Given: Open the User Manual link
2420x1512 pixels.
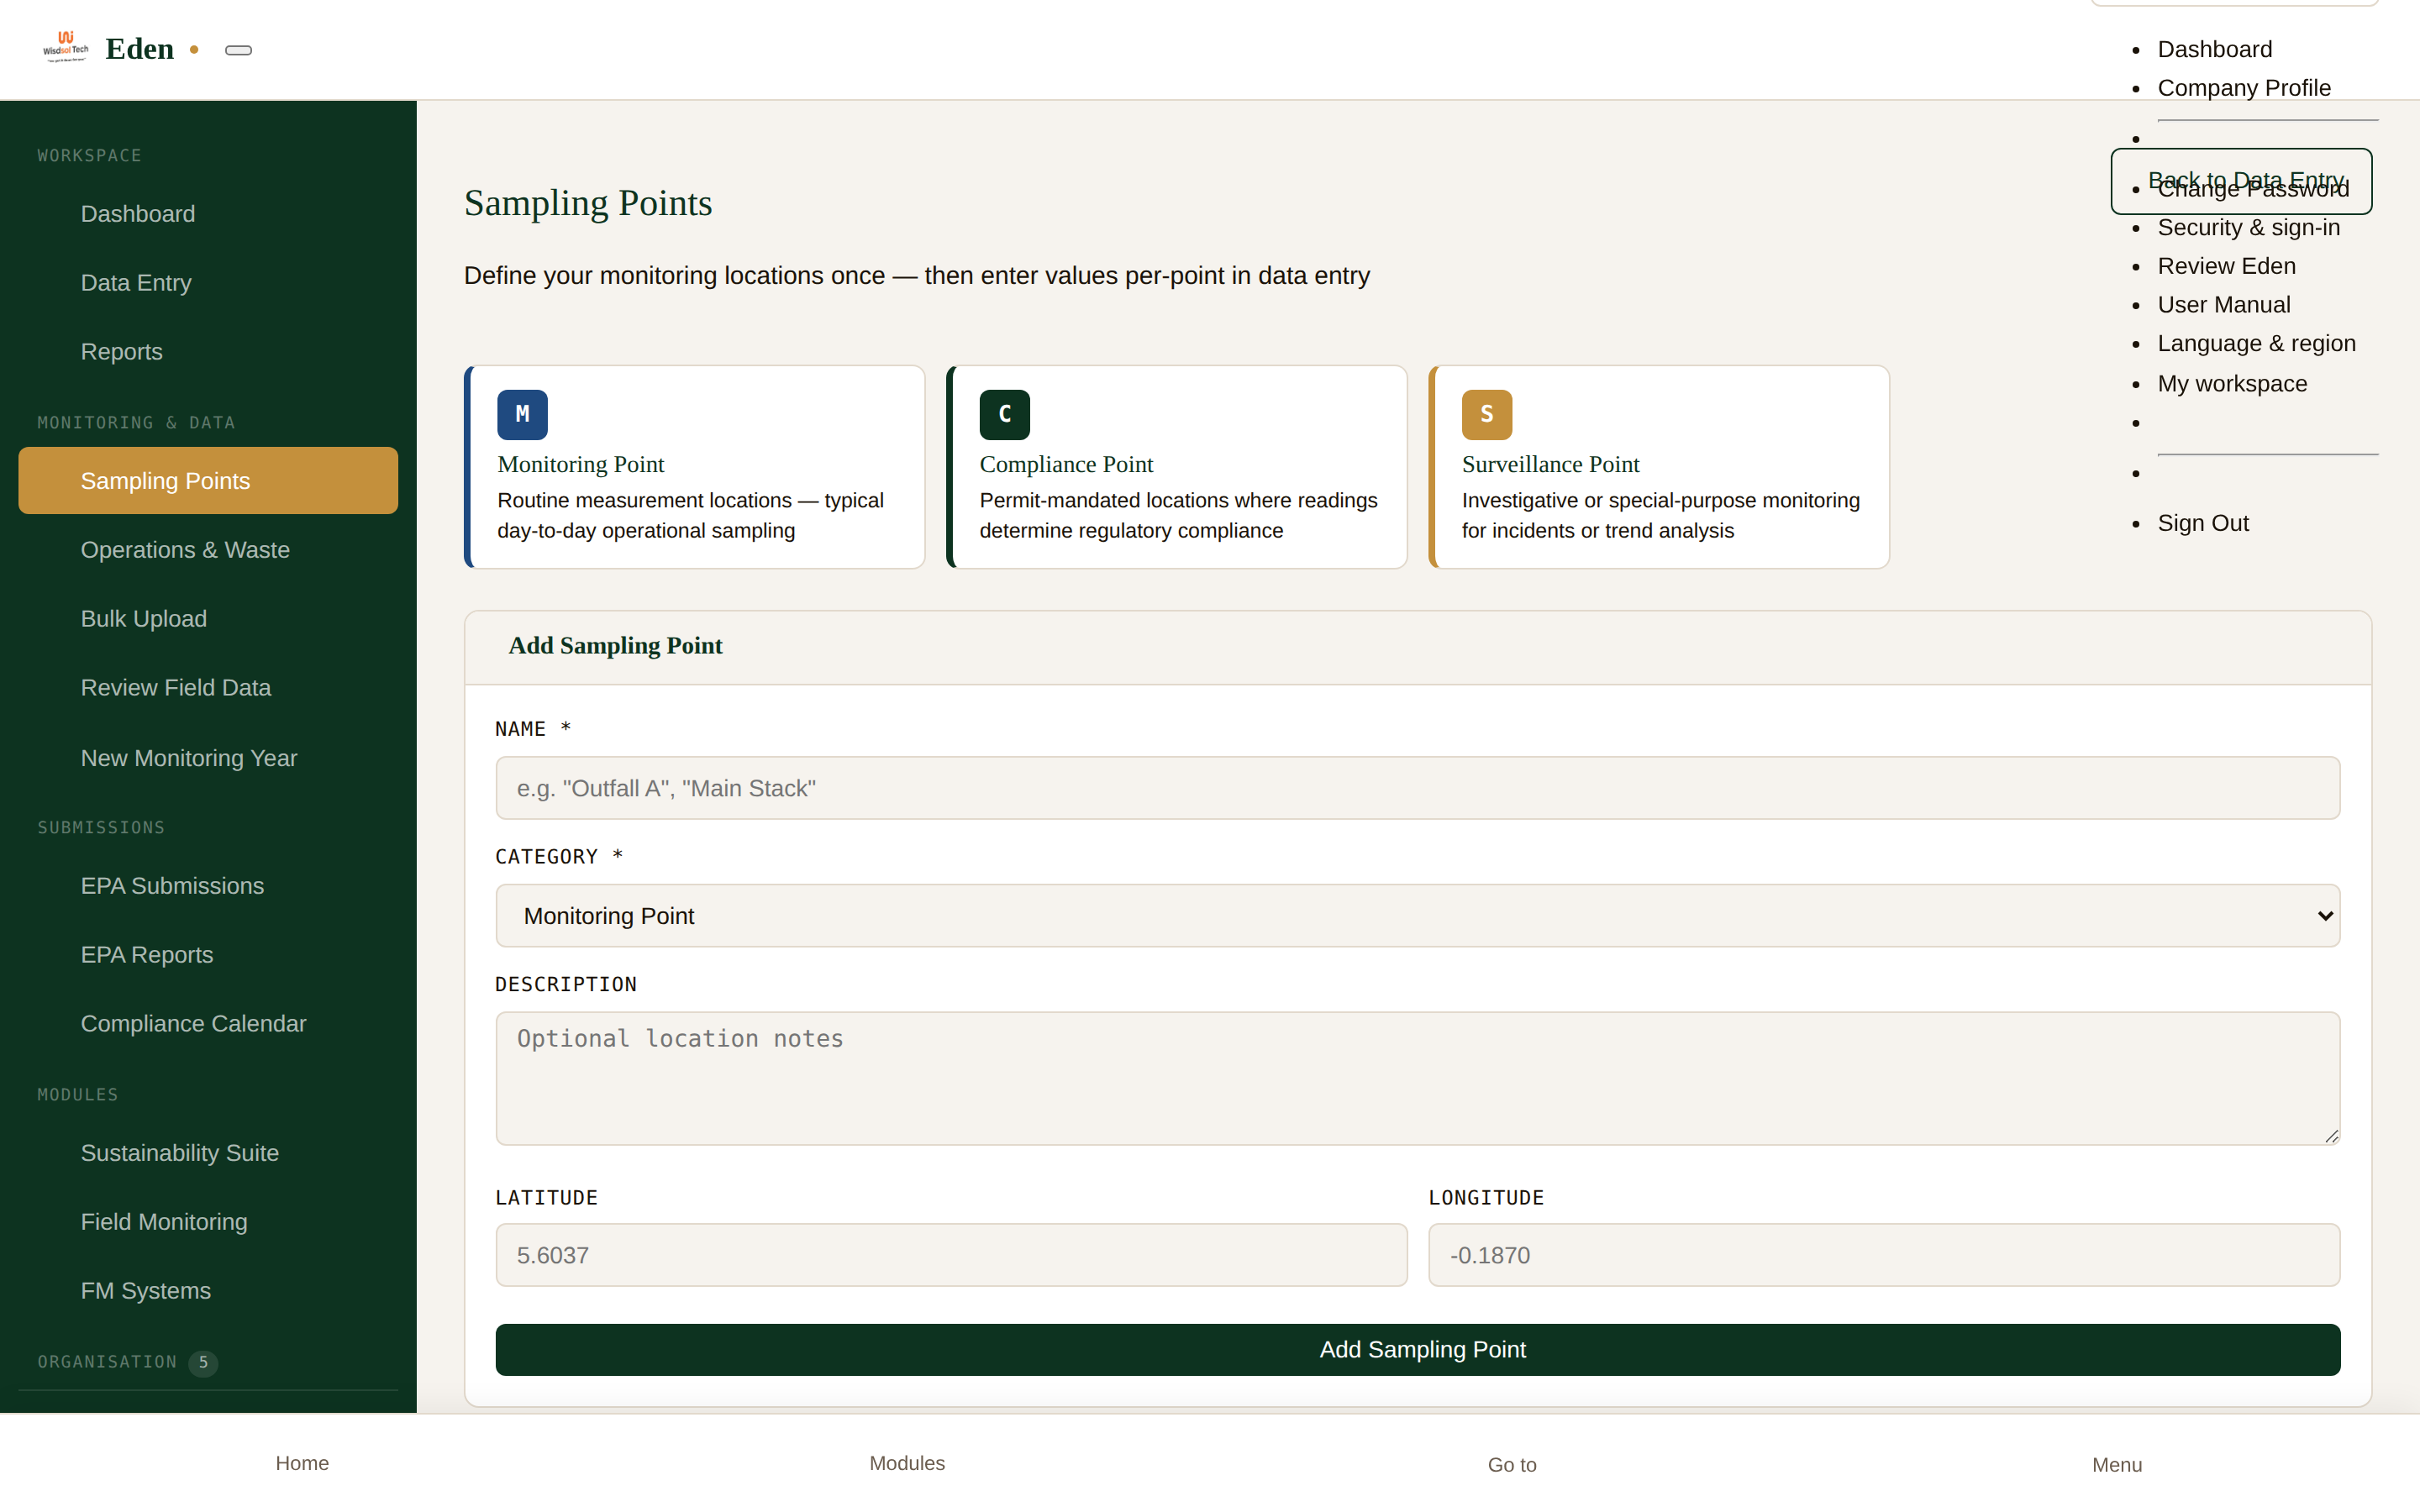Looking at the screenshot, I should click(2224, 305).
